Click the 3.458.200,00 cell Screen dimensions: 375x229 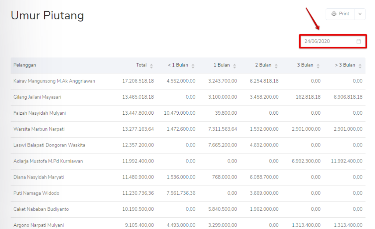264,97
